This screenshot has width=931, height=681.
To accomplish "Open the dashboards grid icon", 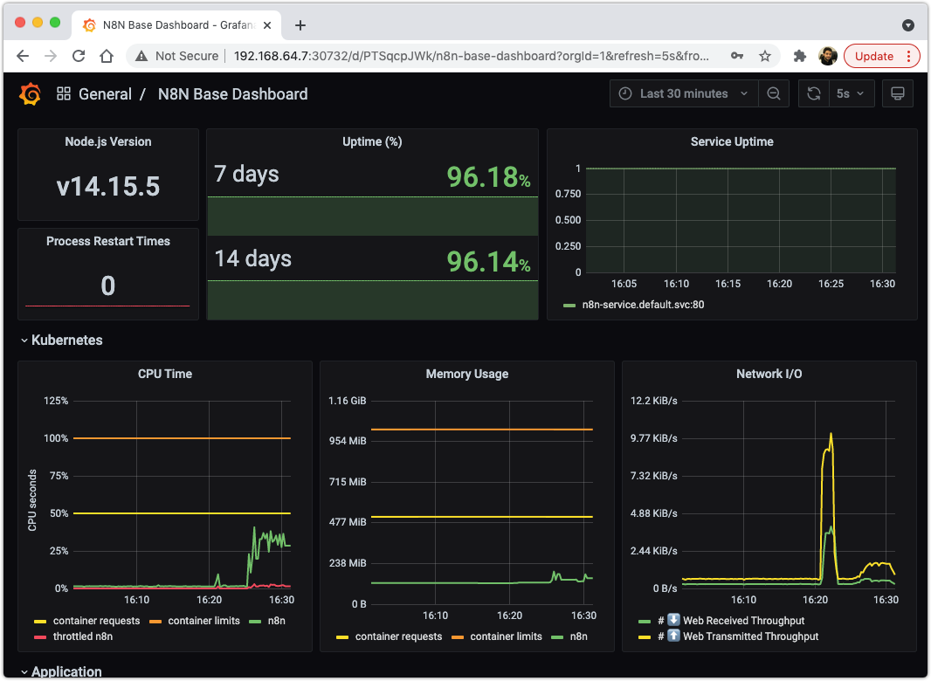I will click(64, 93).
